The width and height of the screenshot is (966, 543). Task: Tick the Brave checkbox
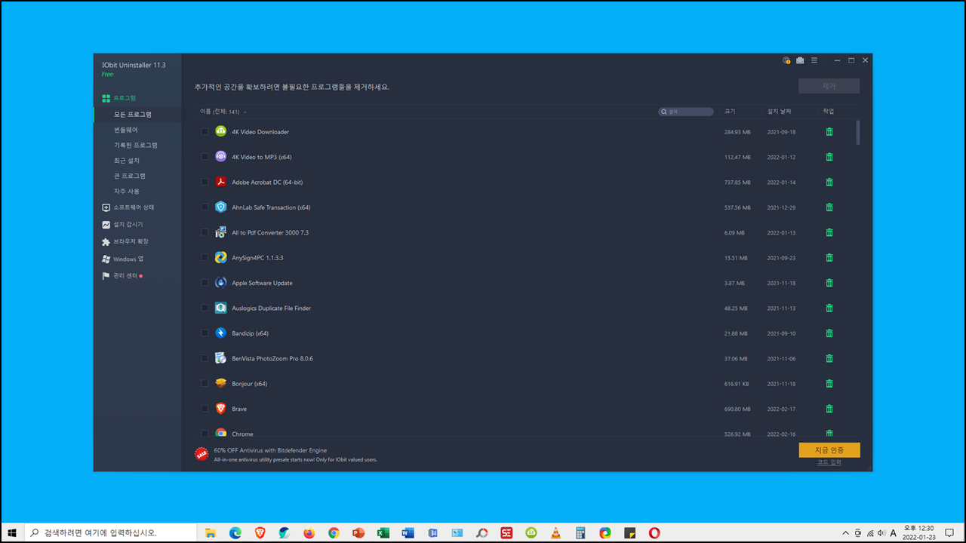pos(205,409)
